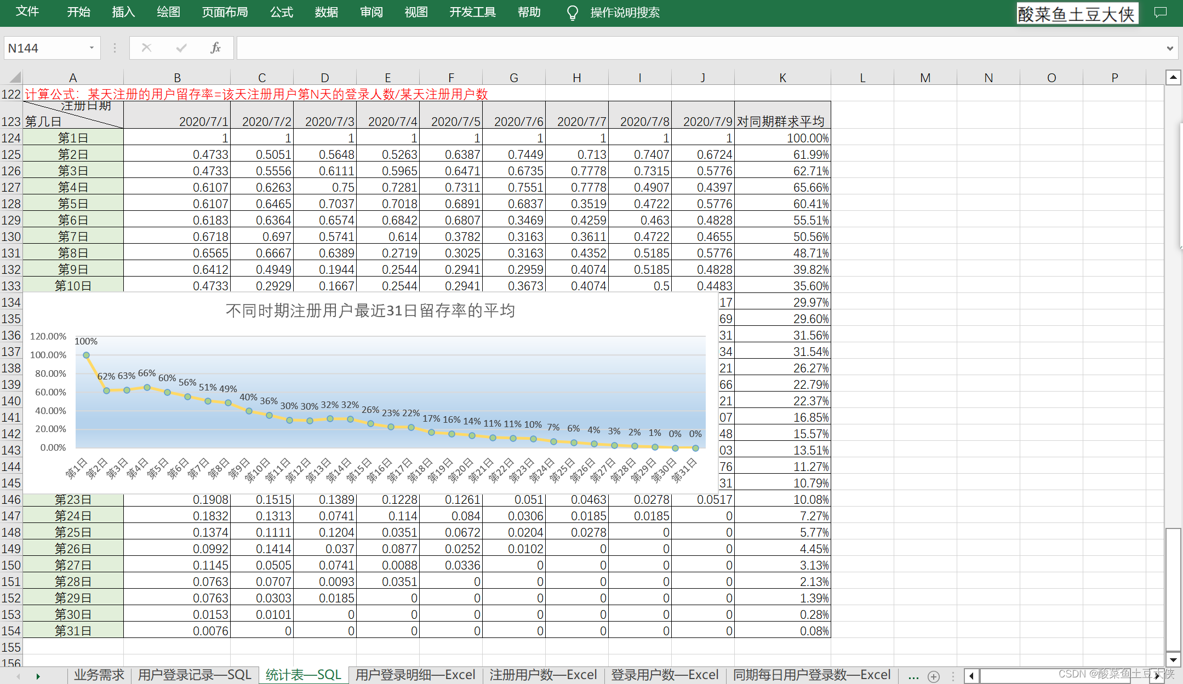Viewport: 1183px width, 684px height.
Task: Select column N header
Action: (x=988, y=78)
